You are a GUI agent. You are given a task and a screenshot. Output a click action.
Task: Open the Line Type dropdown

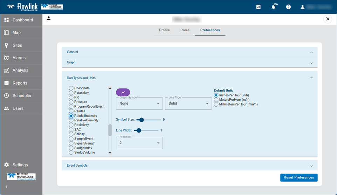(188, 104)
